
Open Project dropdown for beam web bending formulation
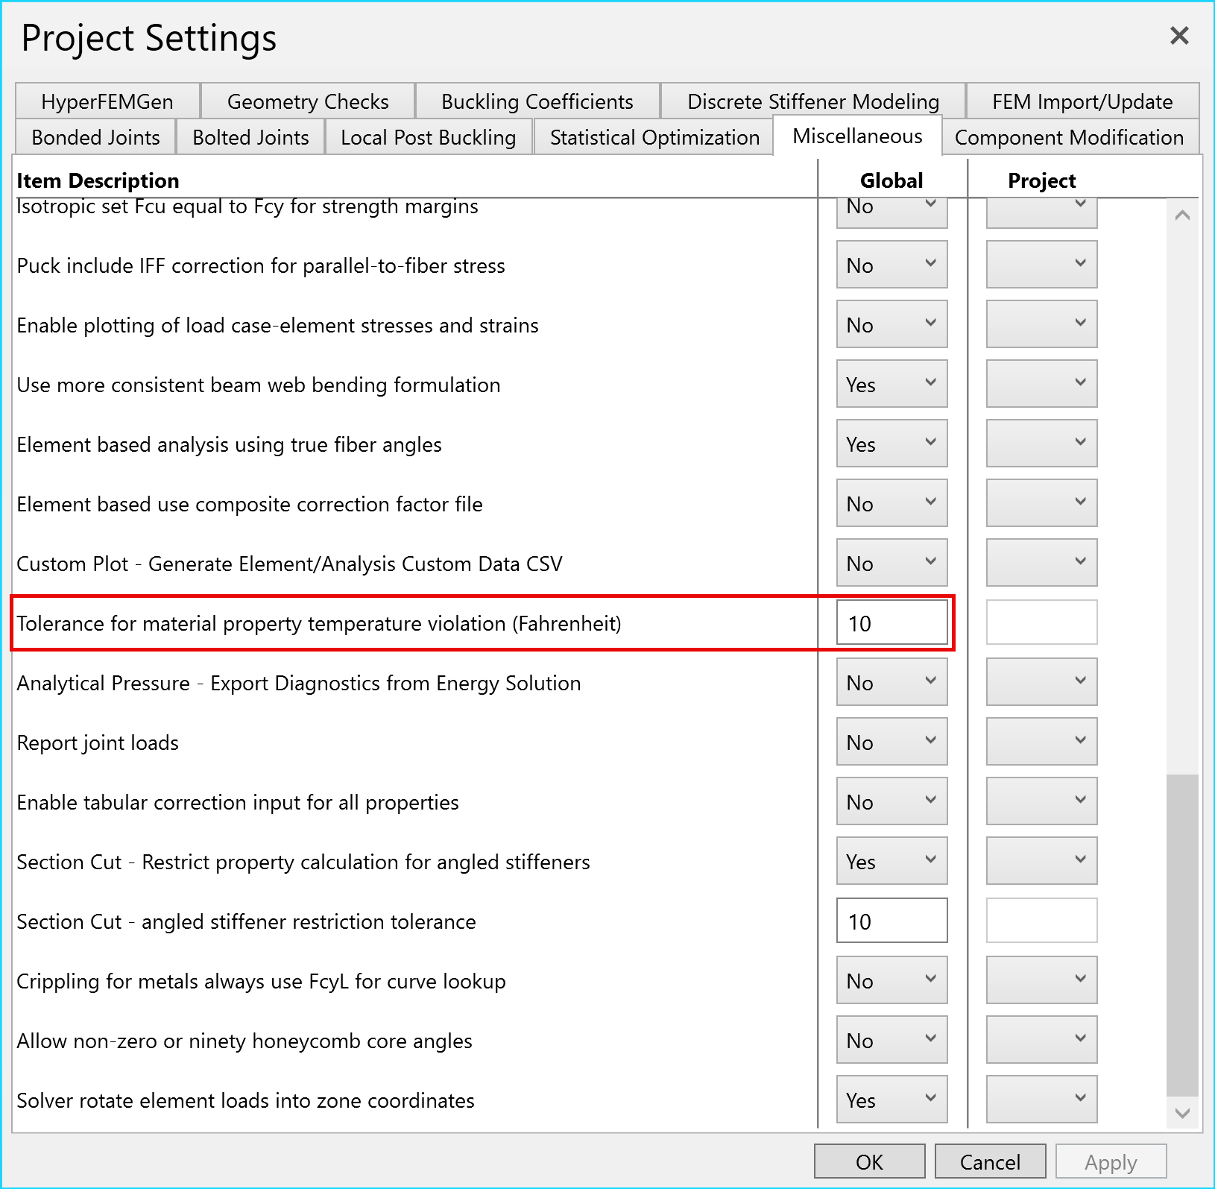[1041, 384]
